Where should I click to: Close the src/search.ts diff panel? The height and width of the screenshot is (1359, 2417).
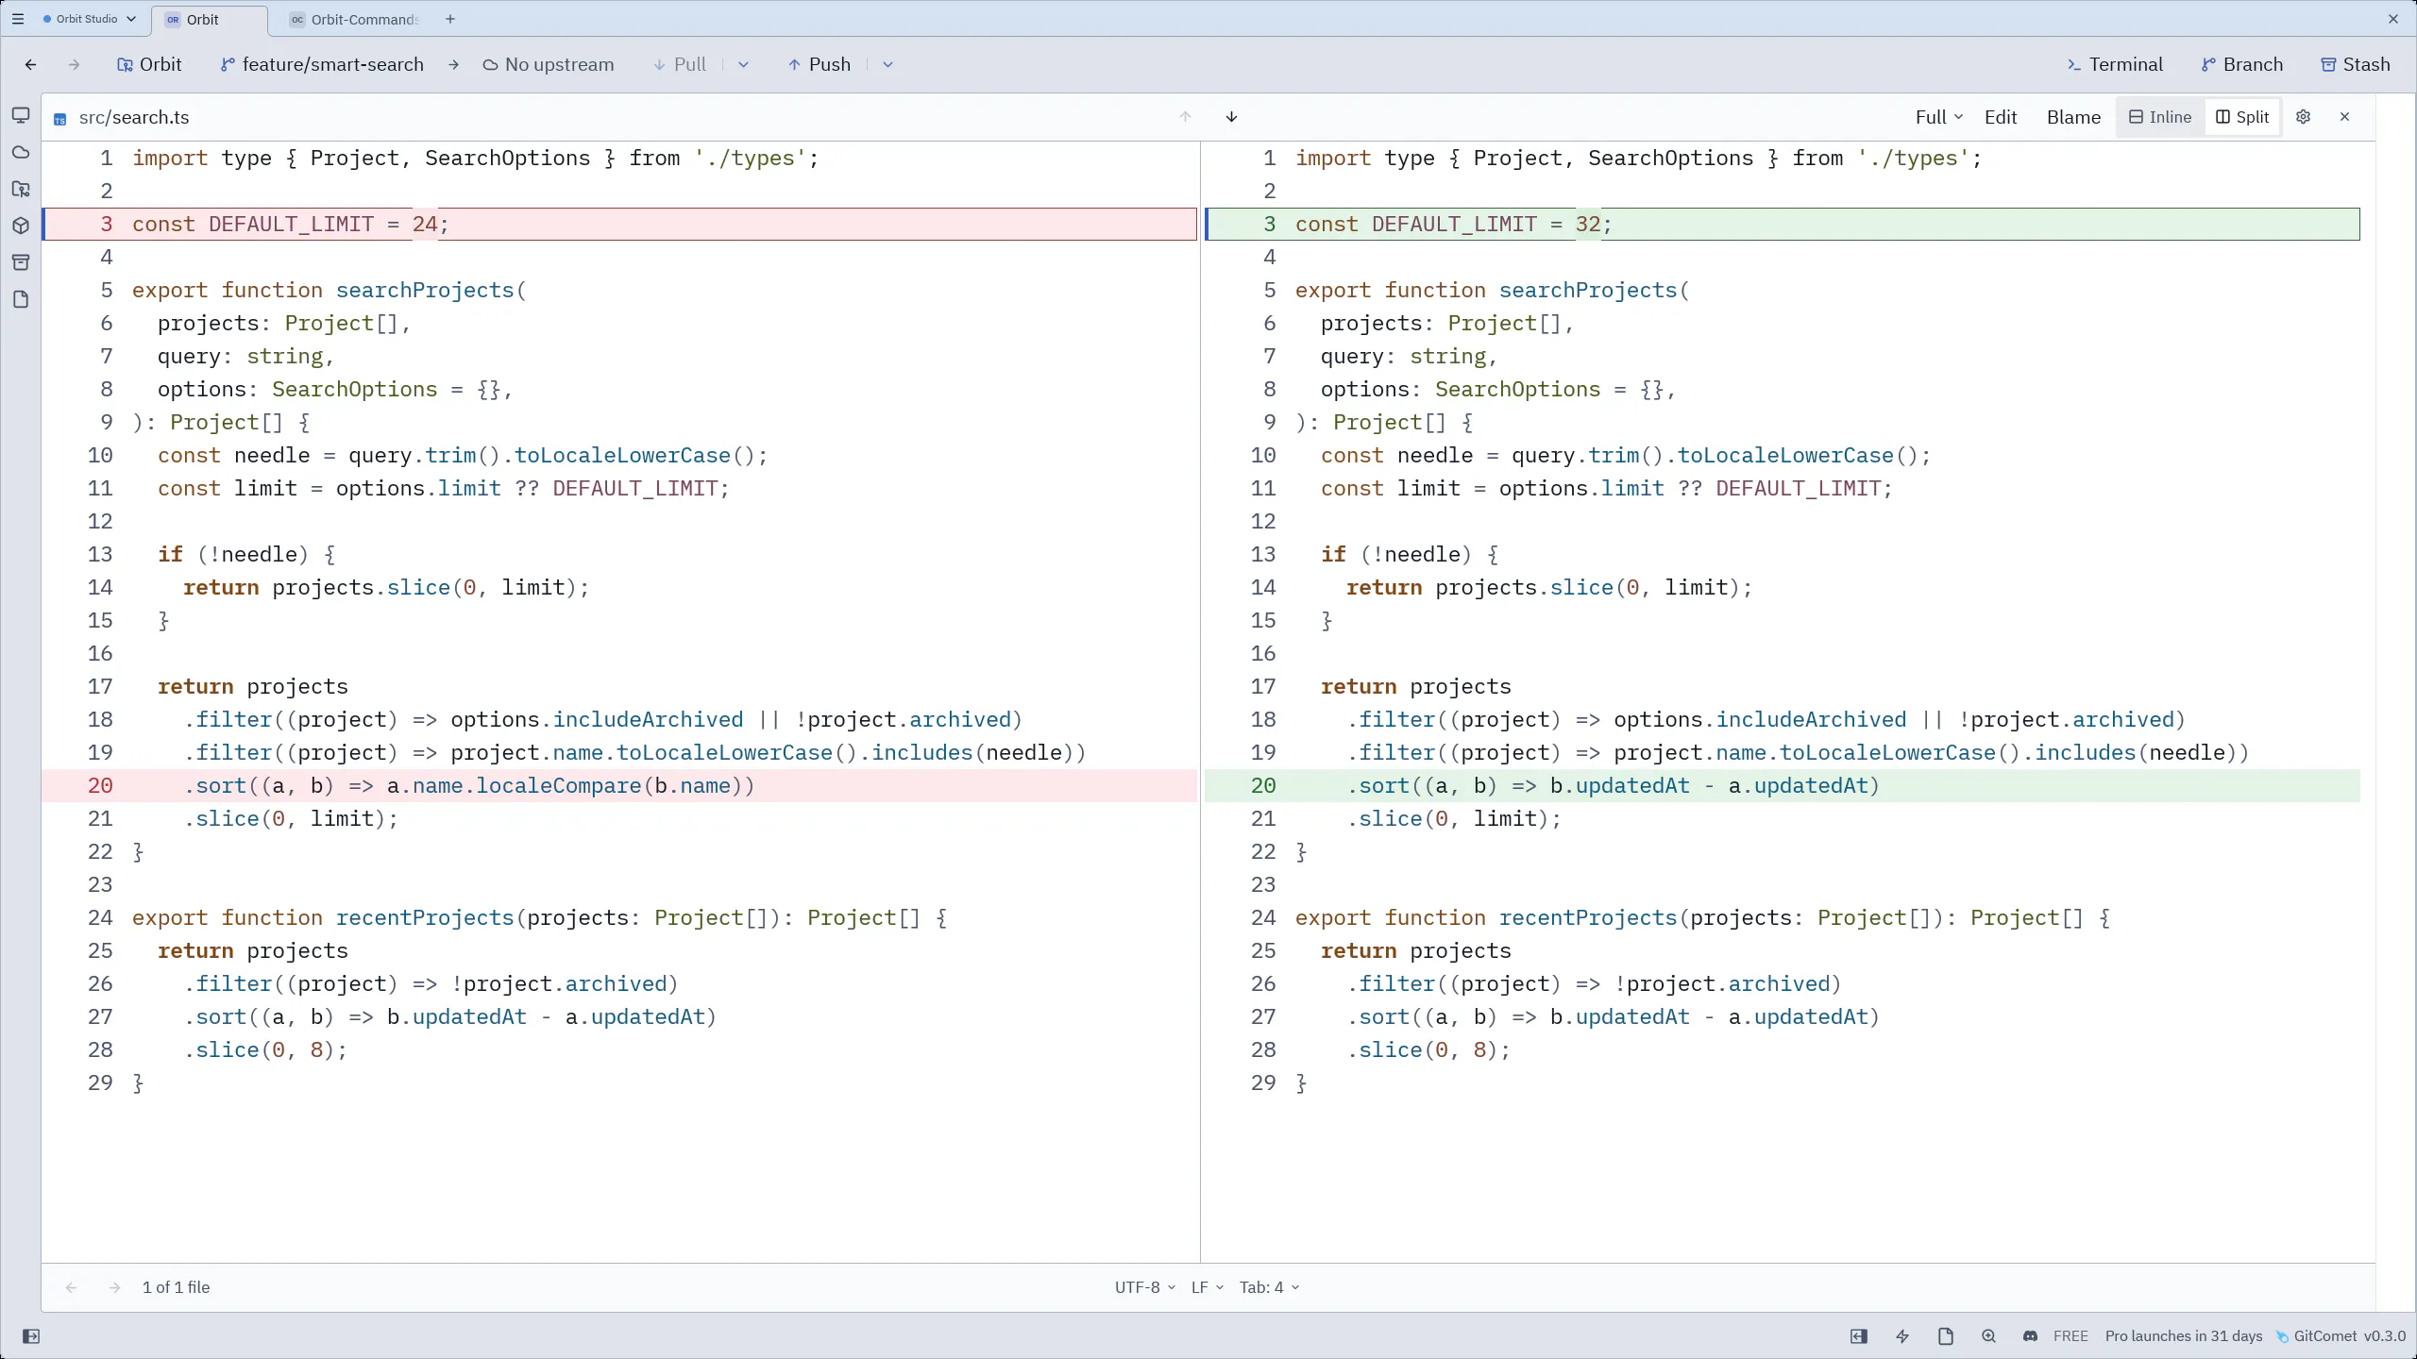(2344, 117)
